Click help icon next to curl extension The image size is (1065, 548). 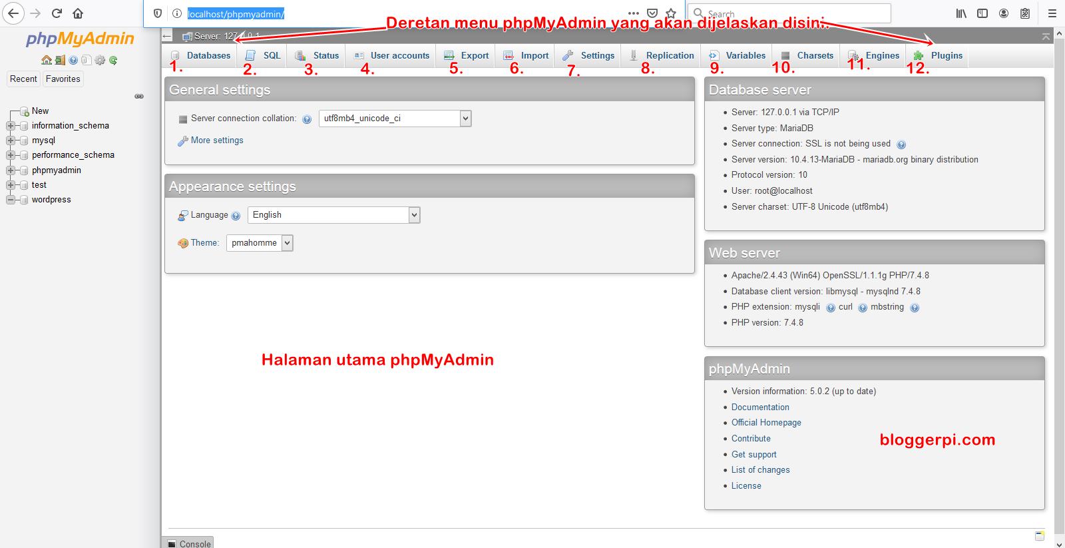coord(863,308)
